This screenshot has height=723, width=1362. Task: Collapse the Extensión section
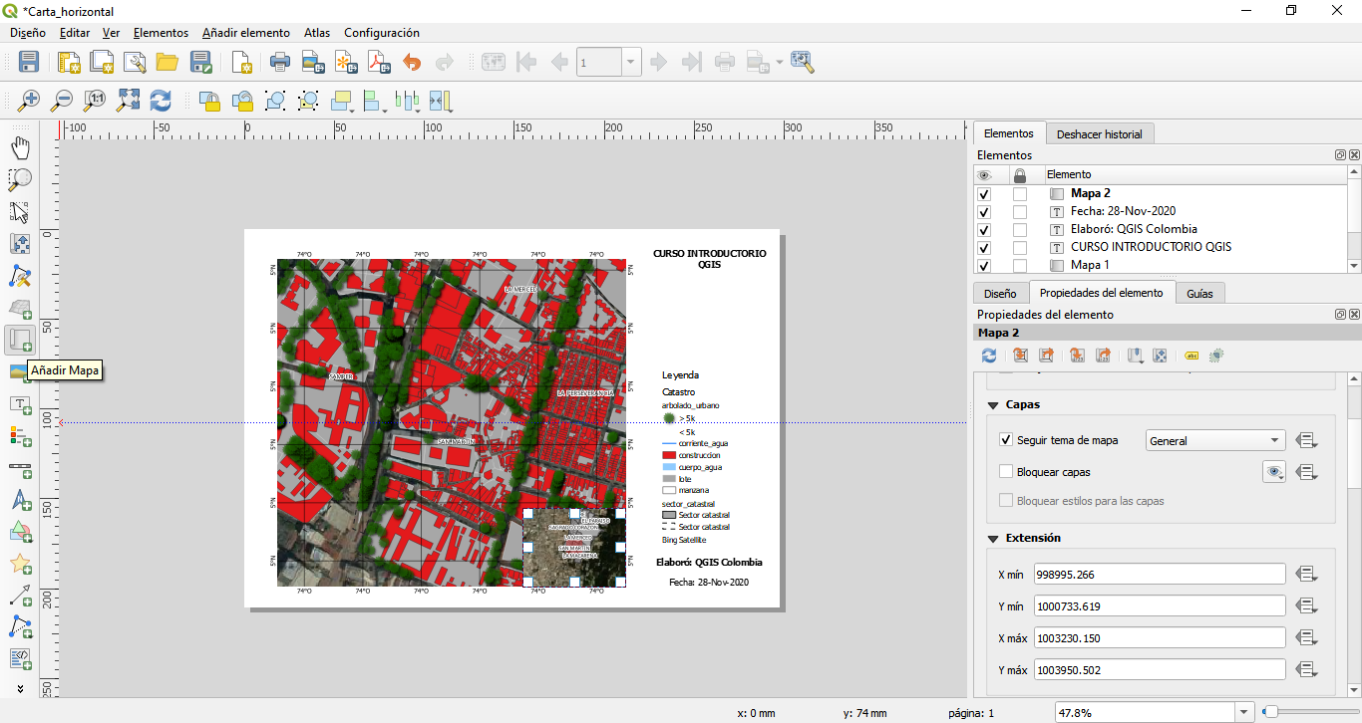(993, 539)
